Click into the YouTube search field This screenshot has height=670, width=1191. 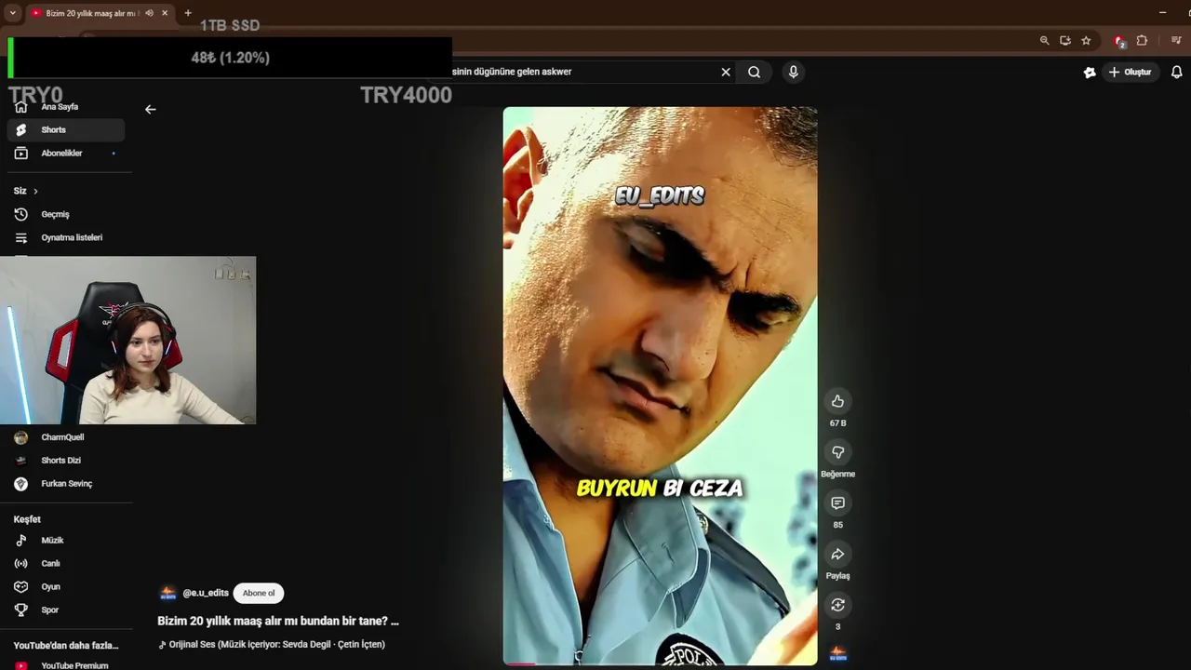(x=582, y=72)
